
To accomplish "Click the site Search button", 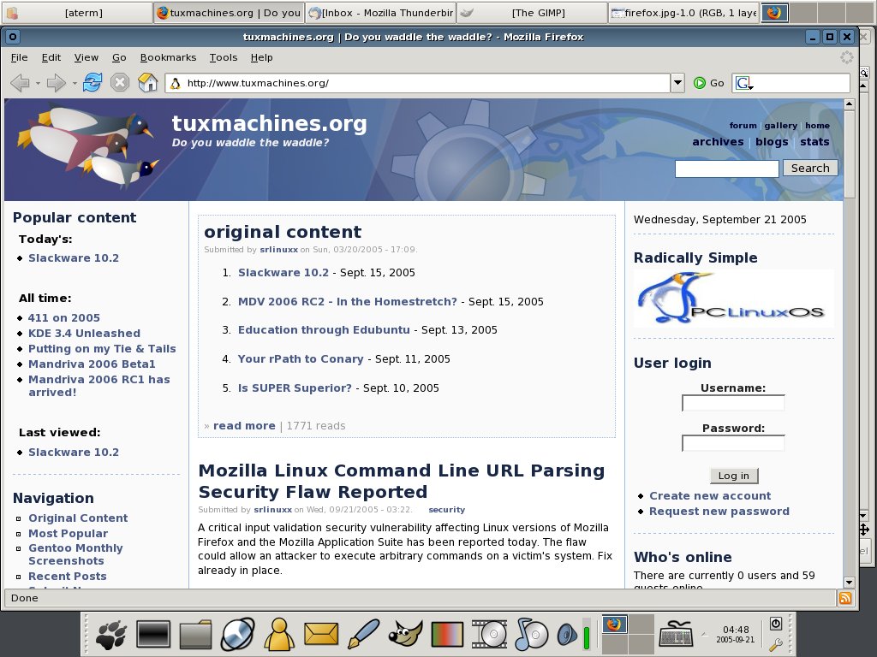I will [x=810, y=169].
